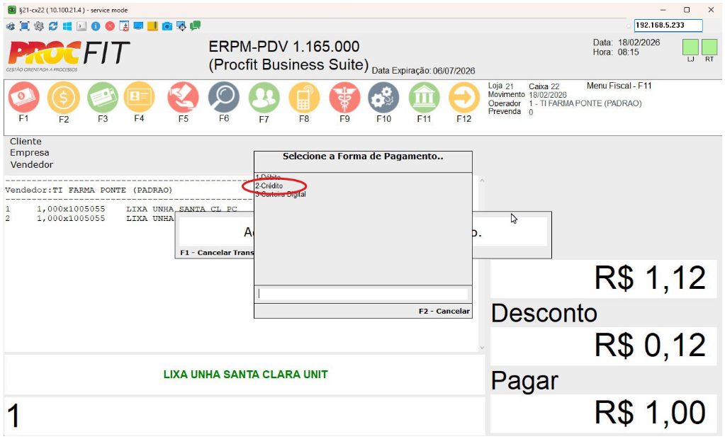Viewport: 725px width, 439px height.
Task: Click the payment option input field
Action: point(362,293)
